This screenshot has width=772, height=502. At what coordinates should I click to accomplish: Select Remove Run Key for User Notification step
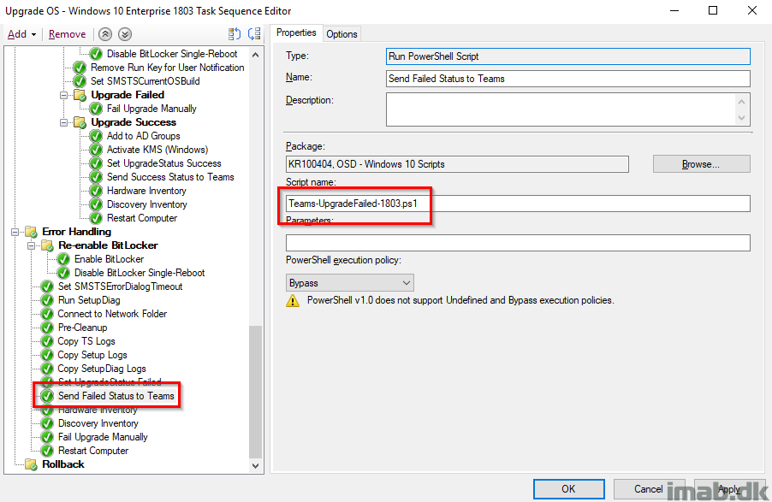pos(167,68)
